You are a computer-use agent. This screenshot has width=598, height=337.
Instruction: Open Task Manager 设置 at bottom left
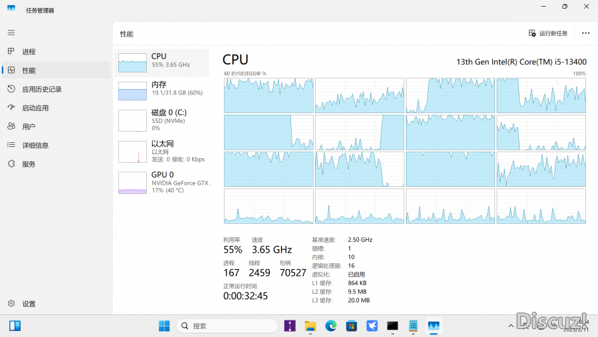(x=29, y=304)
